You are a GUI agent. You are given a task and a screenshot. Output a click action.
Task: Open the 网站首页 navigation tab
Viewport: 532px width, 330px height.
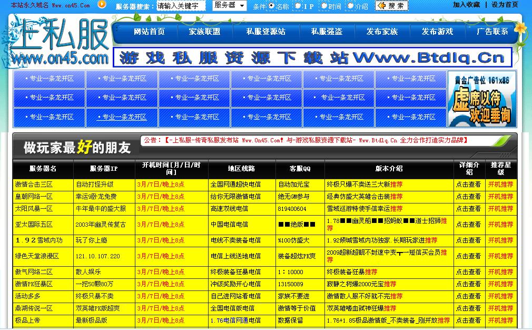(149, 32)
